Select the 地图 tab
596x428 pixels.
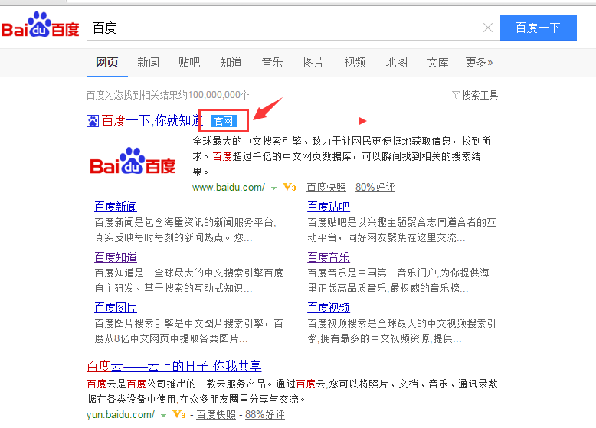point(396,62)
